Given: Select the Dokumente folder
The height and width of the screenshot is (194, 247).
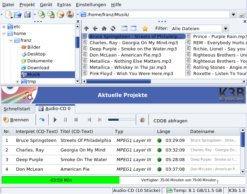Looking at the screenshot, I should tap(37, 61).
